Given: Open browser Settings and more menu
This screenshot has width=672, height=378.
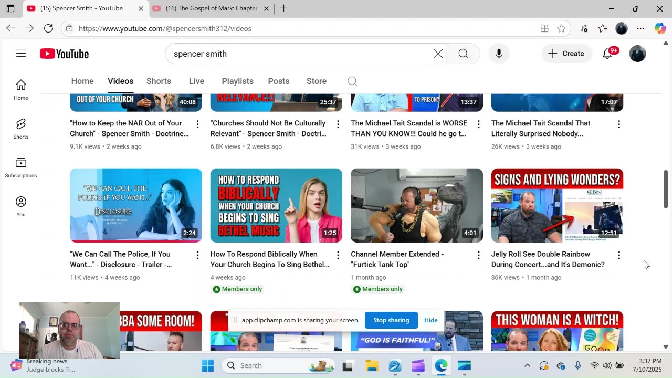Looking at the screenshot, I should click(640, 28).
